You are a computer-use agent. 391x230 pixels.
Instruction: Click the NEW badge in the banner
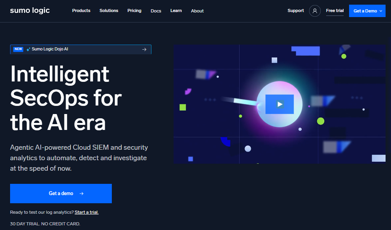pos(18,49)
